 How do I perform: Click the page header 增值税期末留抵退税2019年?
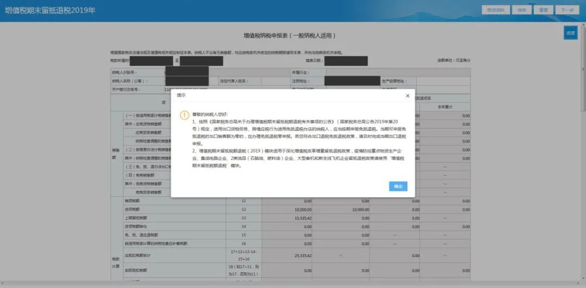click(50, 10)
